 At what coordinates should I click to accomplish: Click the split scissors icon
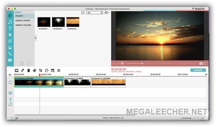point(34,70)
